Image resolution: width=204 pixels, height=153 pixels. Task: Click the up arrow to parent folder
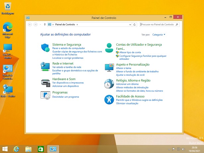45,25
